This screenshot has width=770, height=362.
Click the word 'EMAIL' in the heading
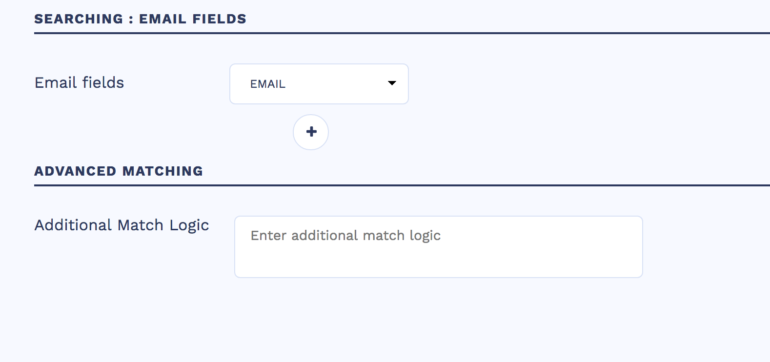(x=162, y=19)
